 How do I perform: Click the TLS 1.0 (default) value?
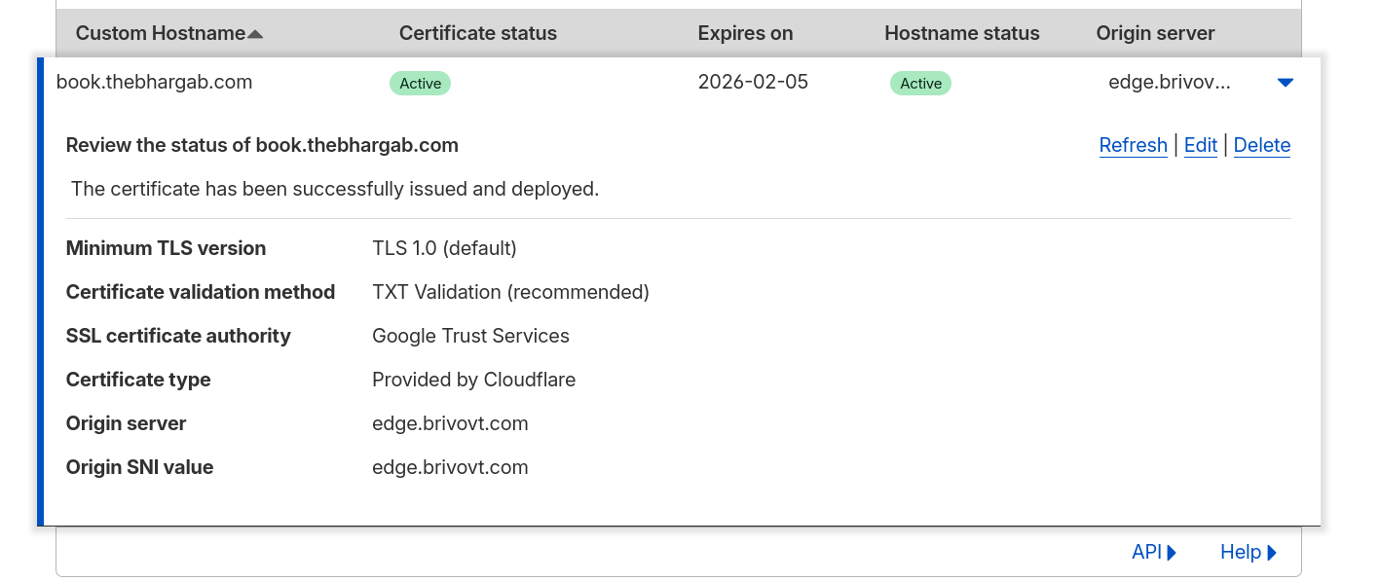[x=444, y=248]
